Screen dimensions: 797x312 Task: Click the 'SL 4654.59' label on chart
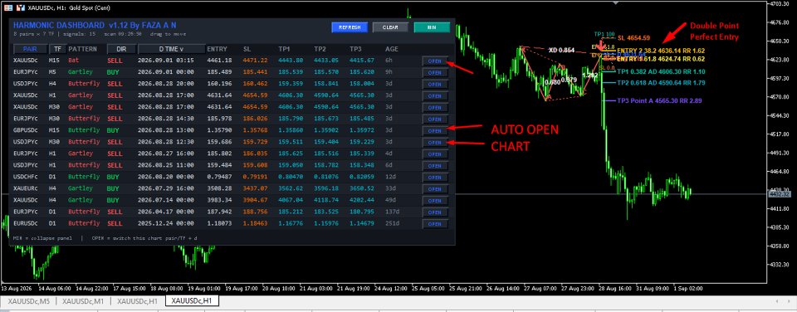click(x=633, y=37)
